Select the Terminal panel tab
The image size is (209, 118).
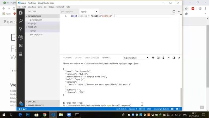pos(106,58)
